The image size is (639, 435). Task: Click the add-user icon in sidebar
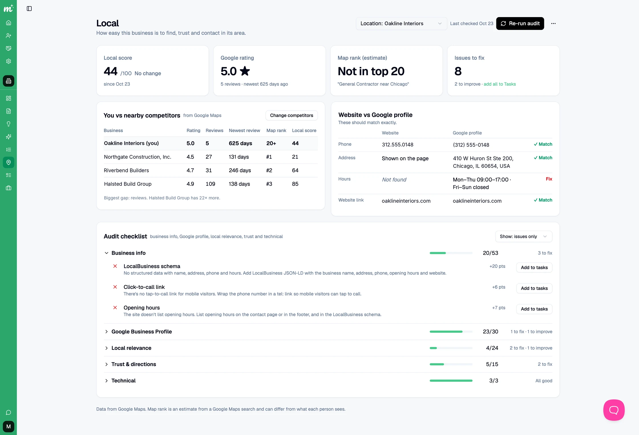[9, 36]
